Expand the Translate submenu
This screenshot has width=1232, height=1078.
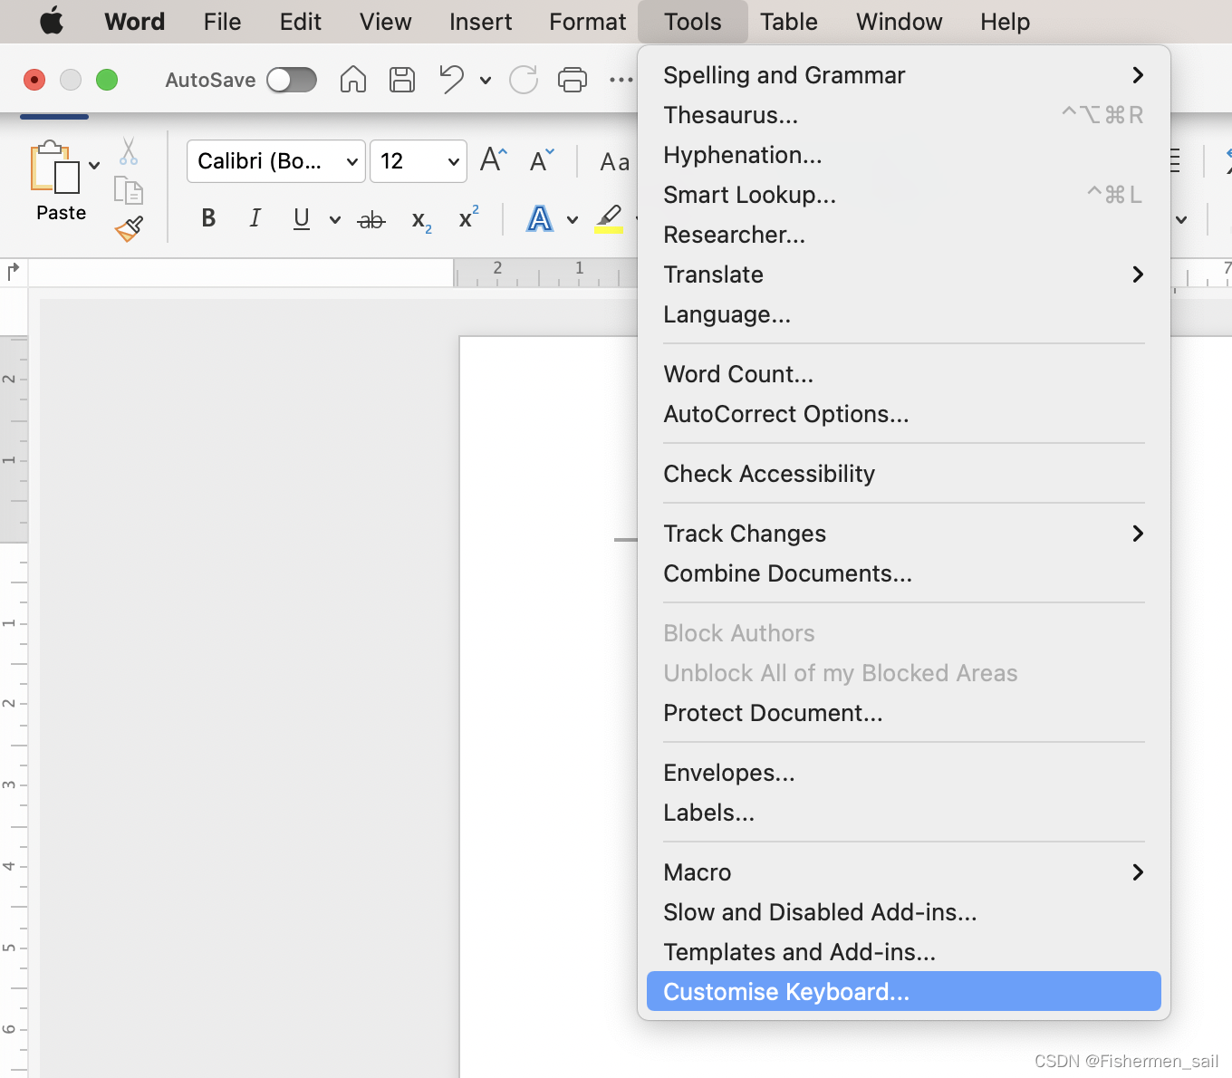click(x=904, y=274)
